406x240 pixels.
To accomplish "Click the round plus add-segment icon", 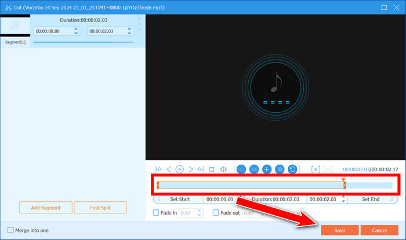I will [x=267, y=169].
